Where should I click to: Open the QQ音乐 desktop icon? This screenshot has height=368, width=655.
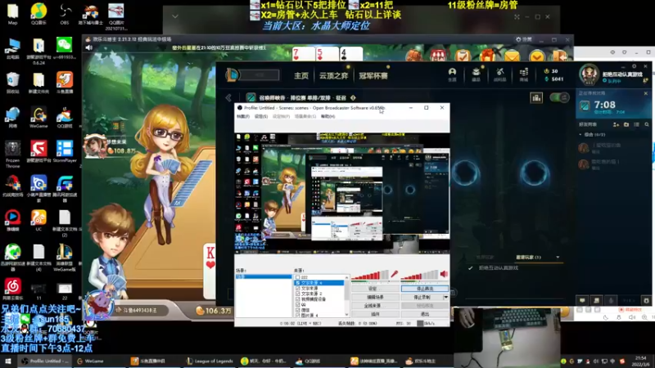pos(38,13)
